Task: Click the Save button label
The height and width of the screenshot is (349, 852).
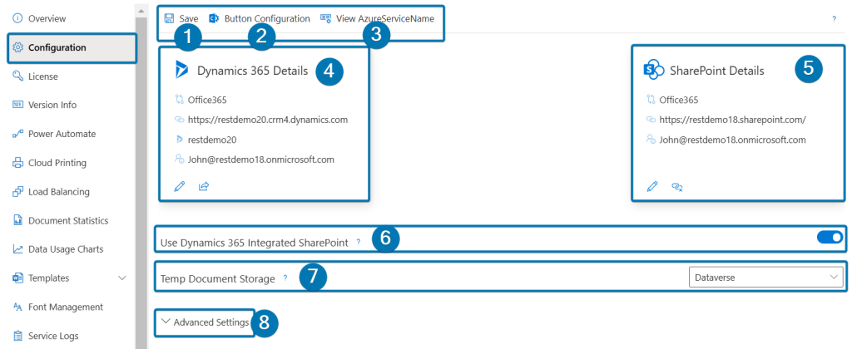Action: pos(189,18)
